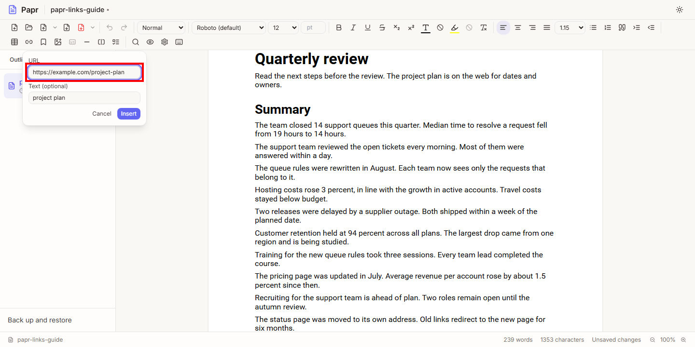Zoom out using the status bar magnifier
The height and width of the screenshot is (347, 695).
coord(653,340)
